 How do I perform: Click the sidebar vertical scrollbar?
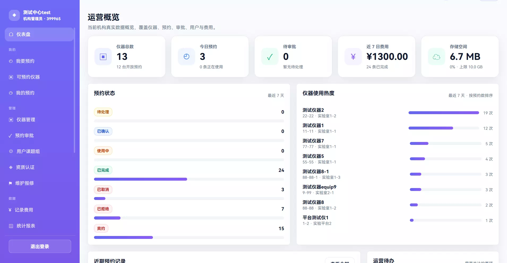(x=75, y=90)
